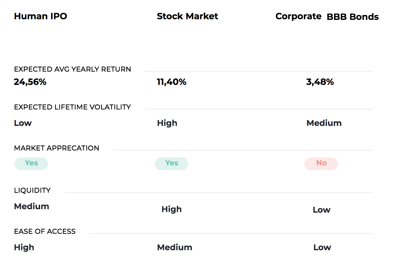Click the red No badge for bonds

(321, 164)
